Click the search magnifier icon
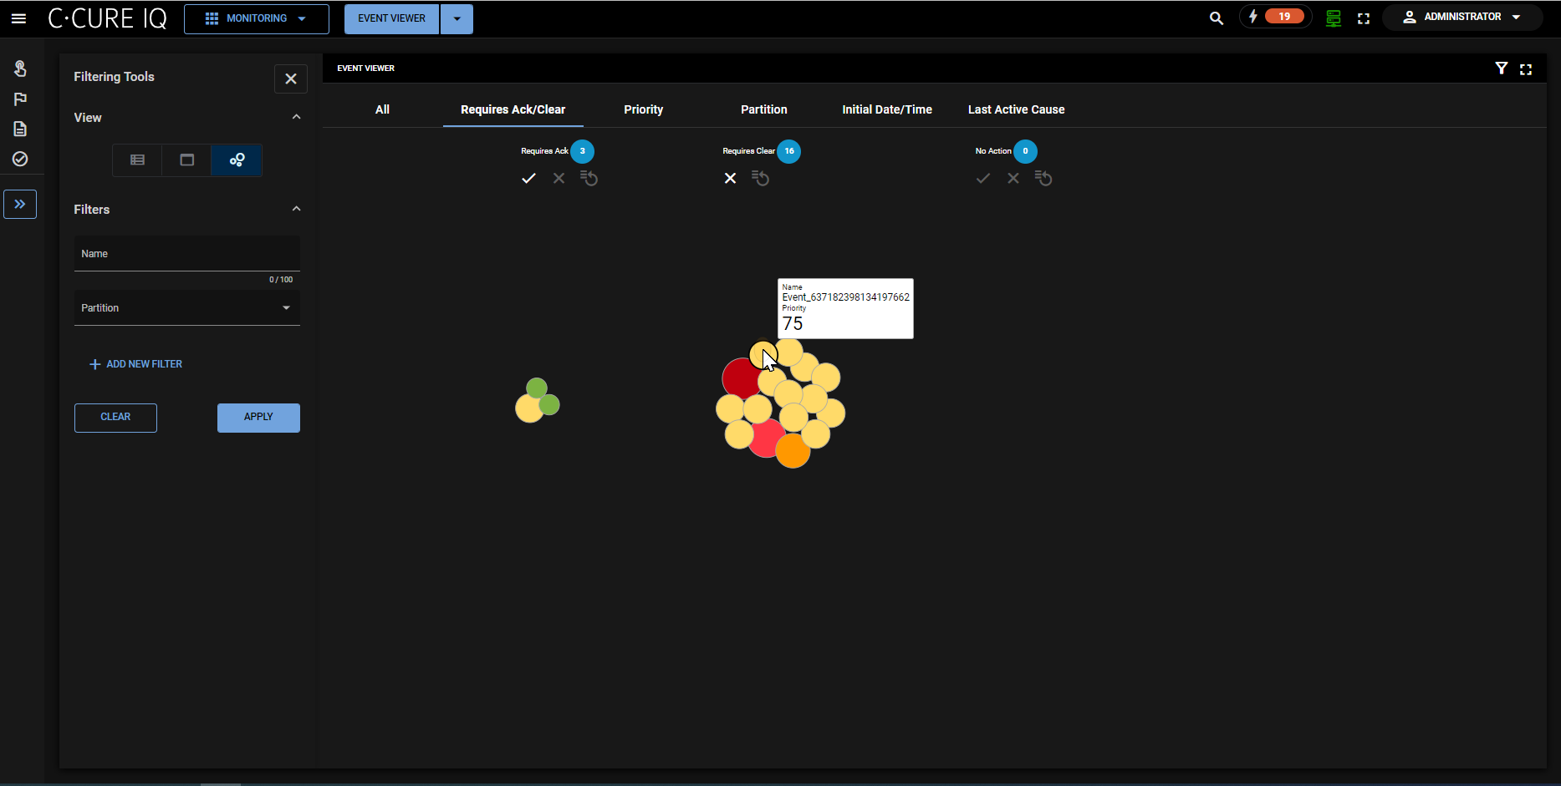 [x=1216, y=18]
